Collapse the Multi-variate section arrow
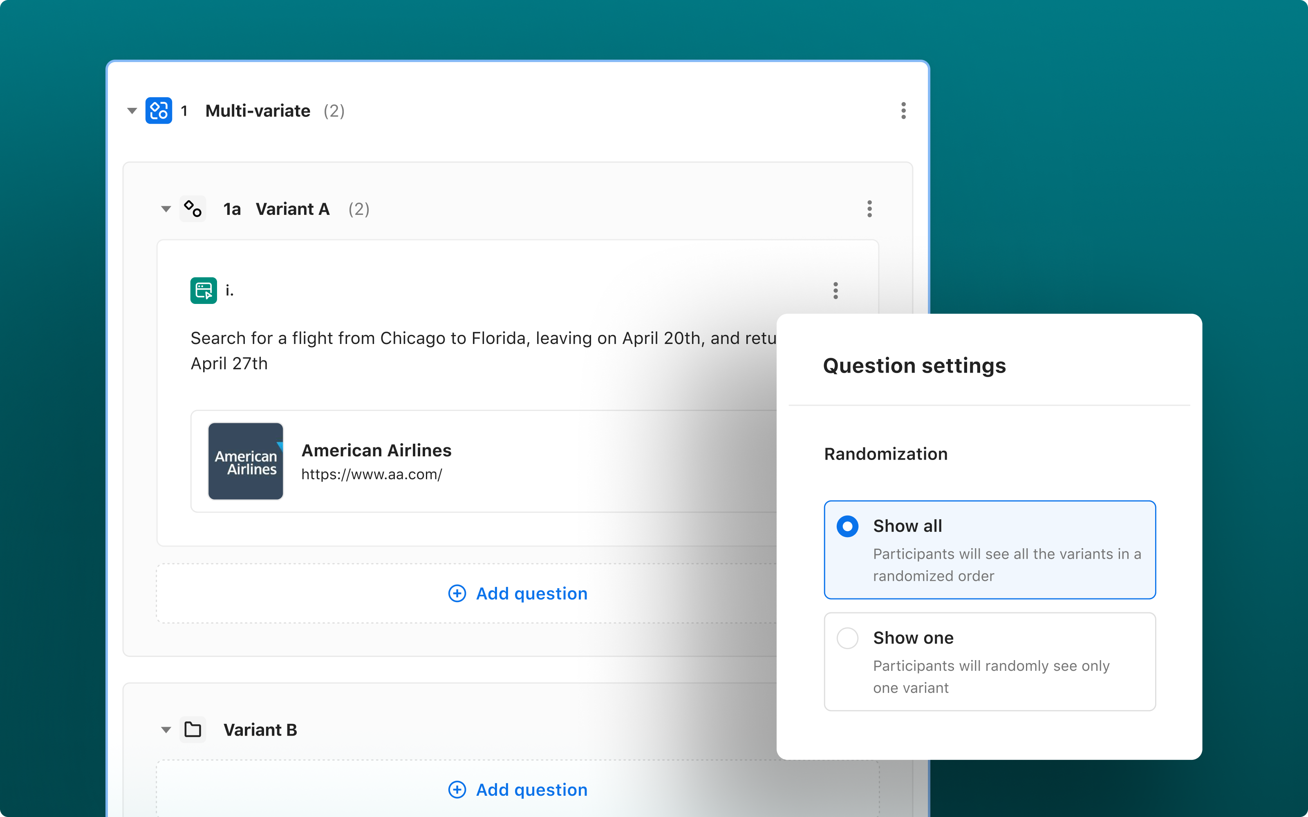 [x=132, y=111]
